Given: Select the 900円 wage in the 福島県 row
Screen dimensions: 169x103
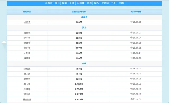Looking at the screenshot, I should coord(79,58).
